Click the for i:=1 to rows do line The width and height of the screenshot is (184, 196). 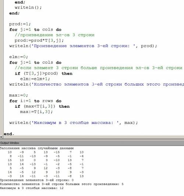35,101
